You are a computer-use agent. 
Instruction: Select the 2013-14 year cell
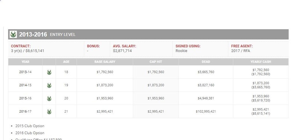(x=25, y=72)
